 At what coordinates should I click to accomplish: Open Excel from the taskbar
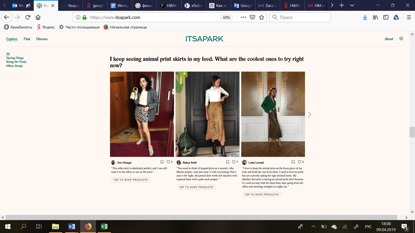104,227
